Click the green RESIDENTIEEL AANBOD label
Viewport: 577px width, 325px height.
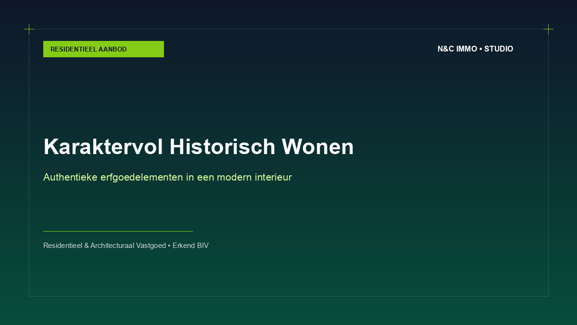point(103,49)
